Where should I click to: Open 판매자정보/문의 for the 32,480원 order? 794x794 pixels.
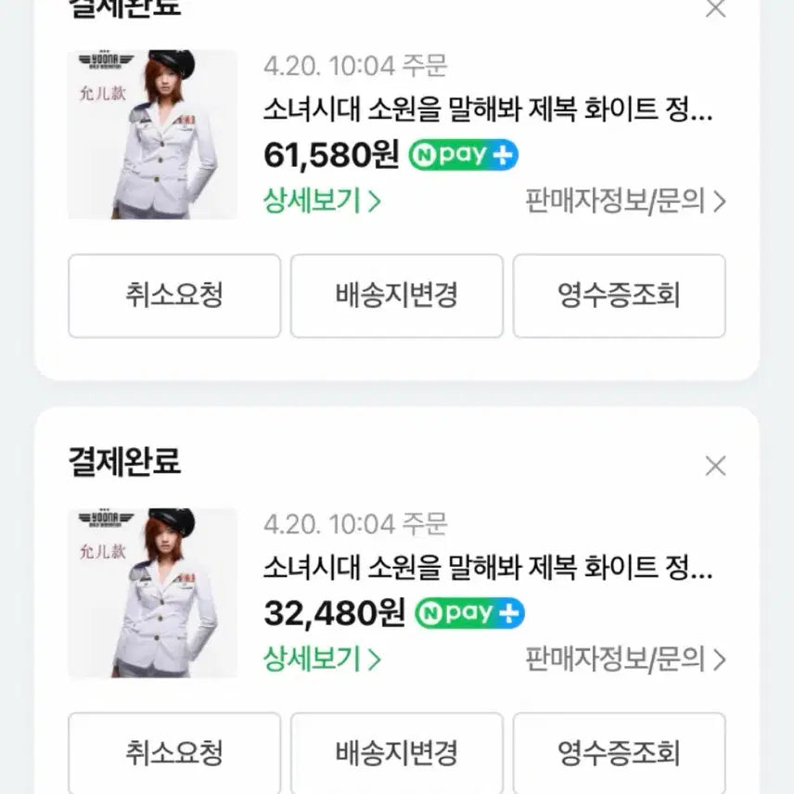coord(624,660)
